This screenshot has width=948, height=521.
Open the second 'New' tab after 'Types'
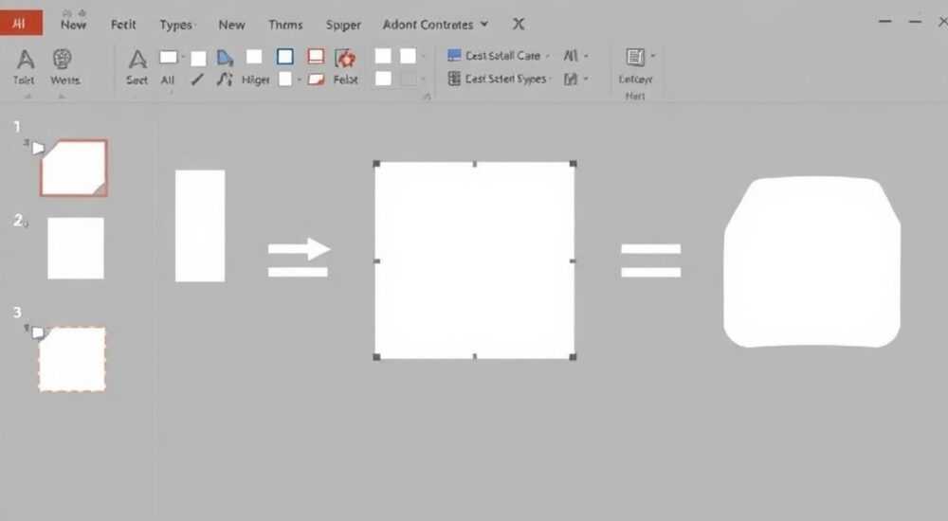[x=231, y=25]
